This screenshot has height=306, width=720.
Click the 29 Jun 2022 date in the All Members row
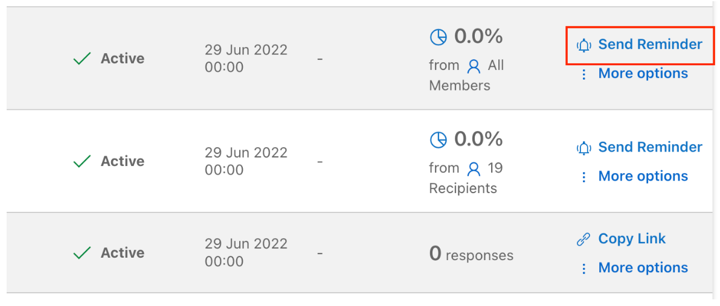pyautogui.click(x=246, y=49)
